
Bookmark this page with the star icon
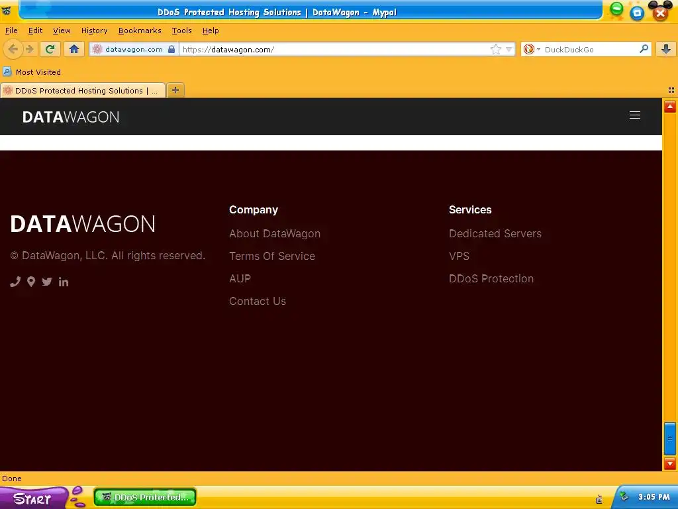point(495,49)
